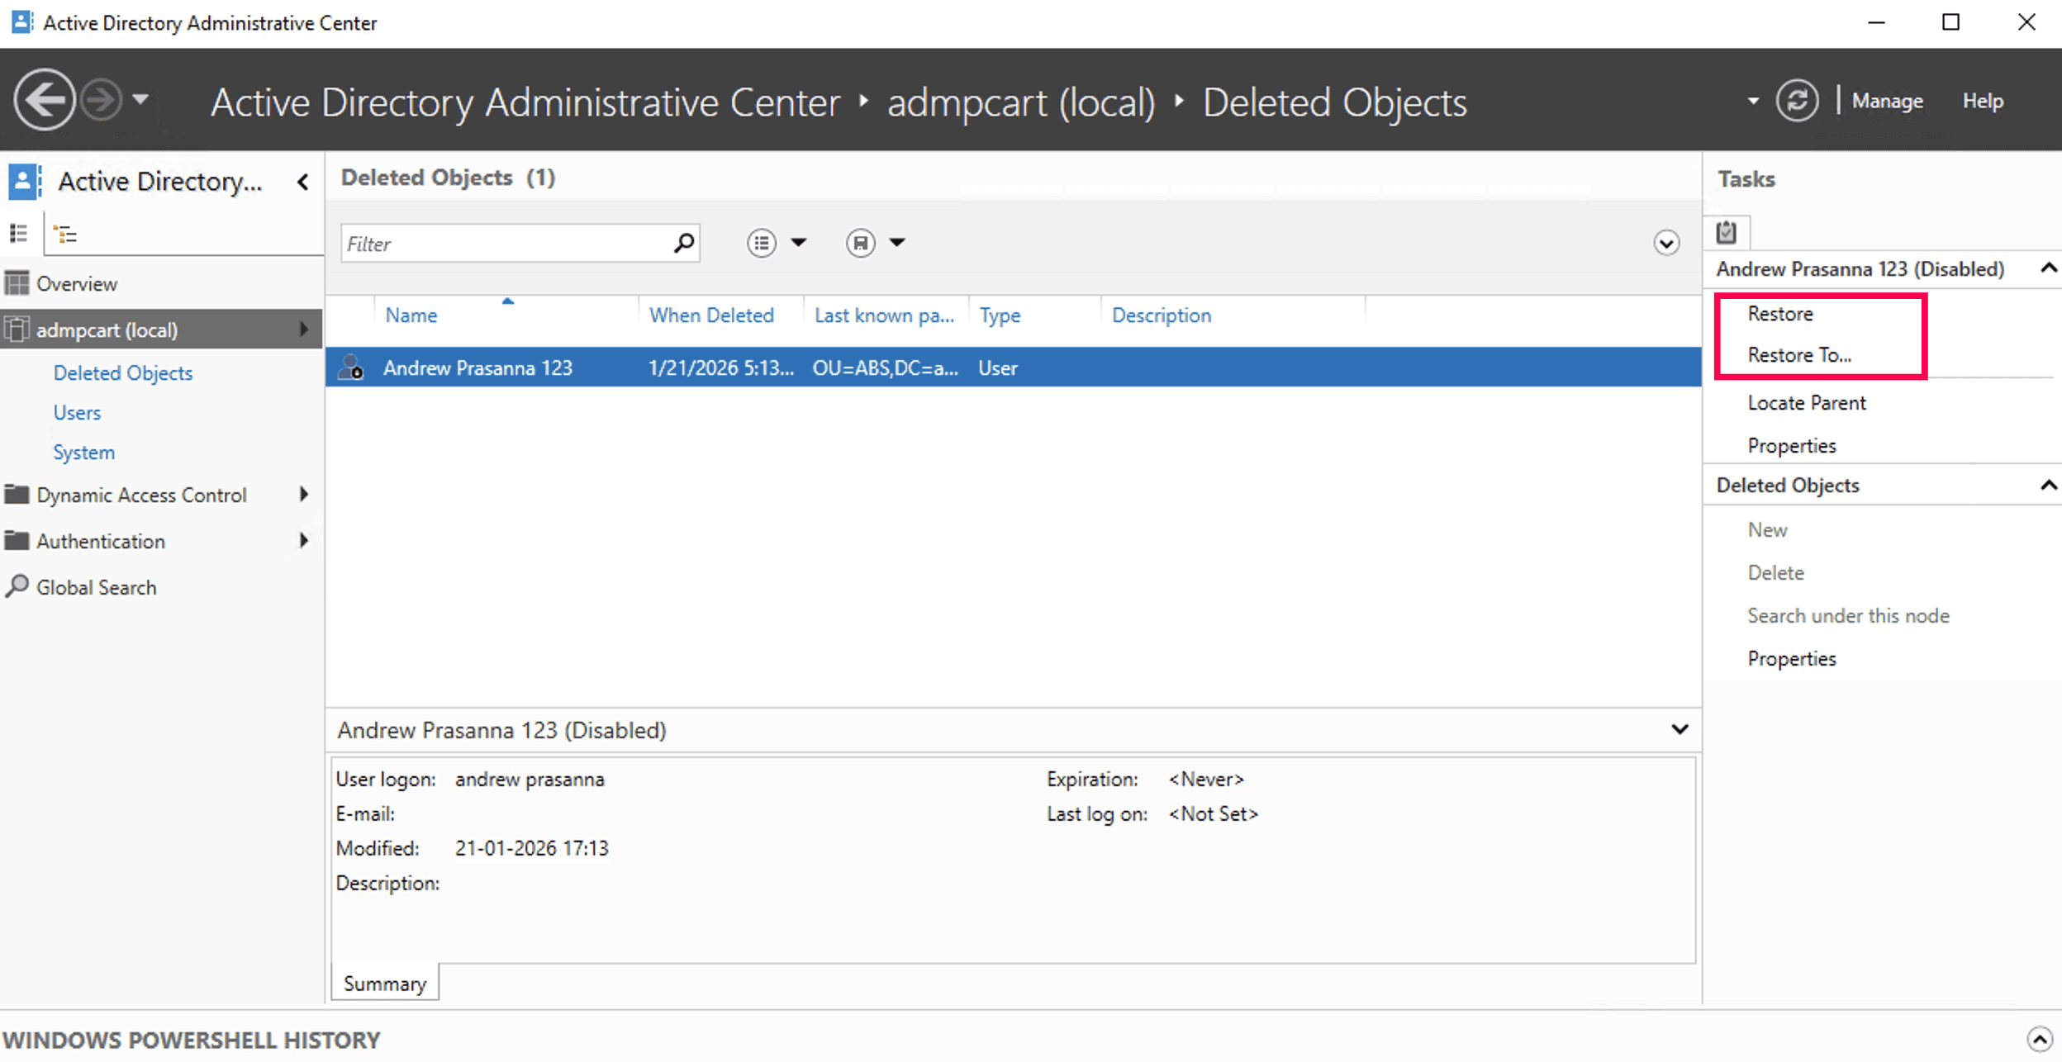The height and width of the screenshot is (1062, 2062).
Task: Click the column chooser list icon
Action: click(761, 242)
